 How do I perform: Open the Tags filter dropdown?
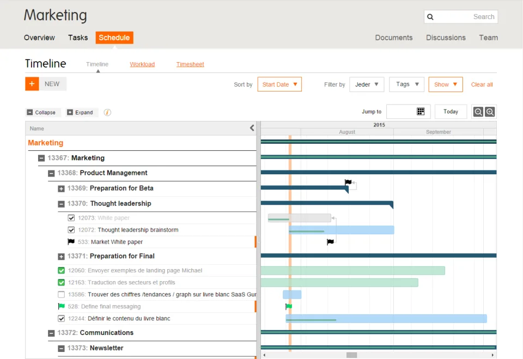(406, 84)
